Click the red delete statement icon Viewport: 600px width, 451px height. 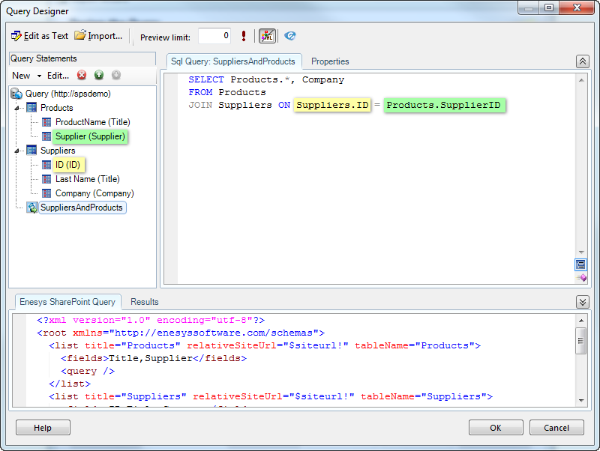(x=82, y=76)
